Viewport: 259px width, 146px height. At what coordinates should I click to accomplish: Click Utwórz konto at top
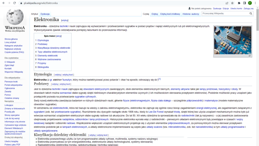tap(236, 9)
